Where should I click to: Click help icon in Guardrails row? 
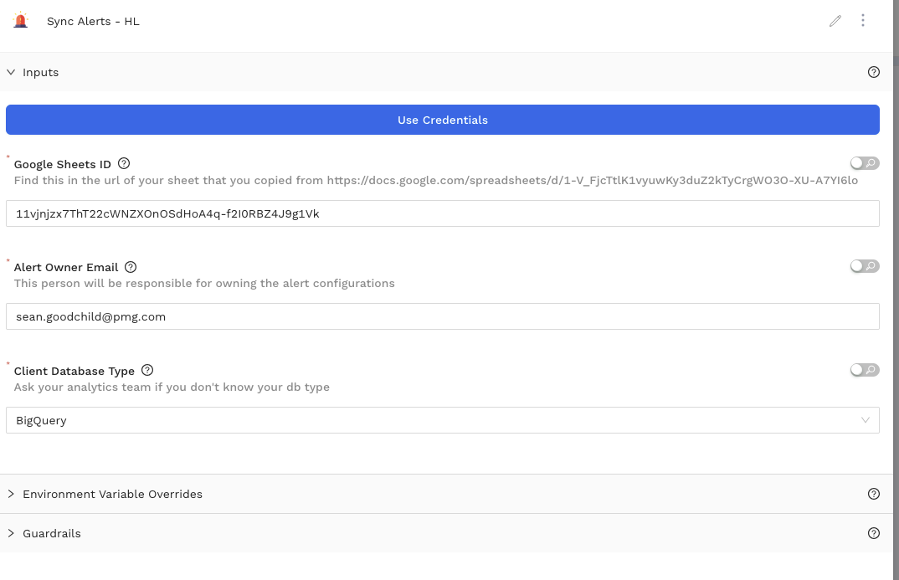pos(874,533)
